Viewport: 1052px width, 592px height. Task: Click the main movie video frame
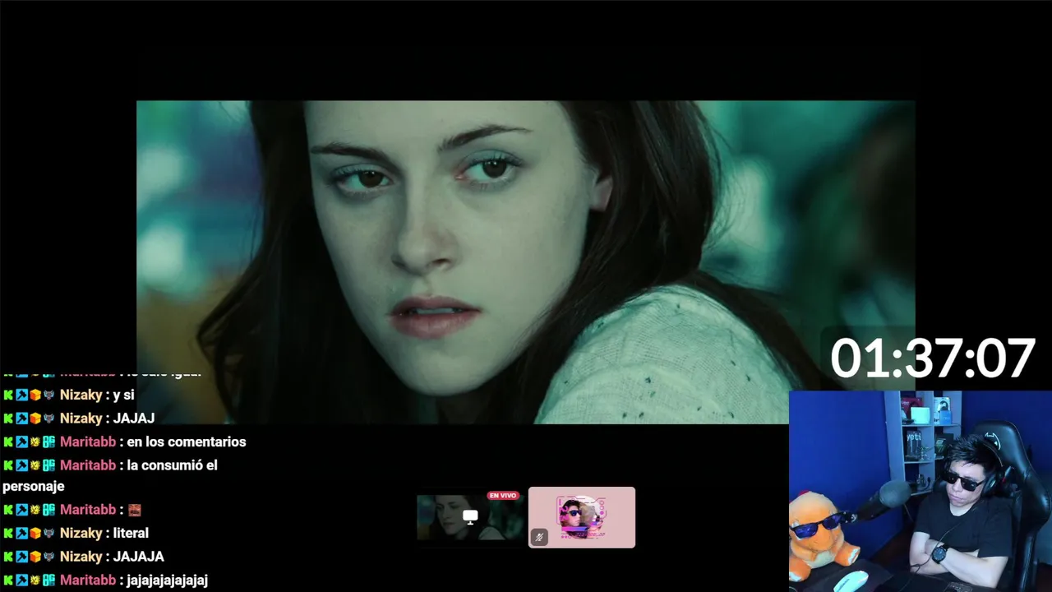click(x=526, y=262)
